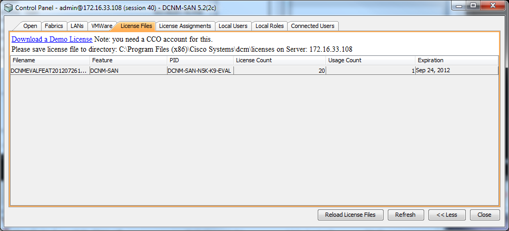The width and height of the screenshot is (509, 231).
Task: Select the DCNM-SAN feature cell
Action: coord(129,70)
